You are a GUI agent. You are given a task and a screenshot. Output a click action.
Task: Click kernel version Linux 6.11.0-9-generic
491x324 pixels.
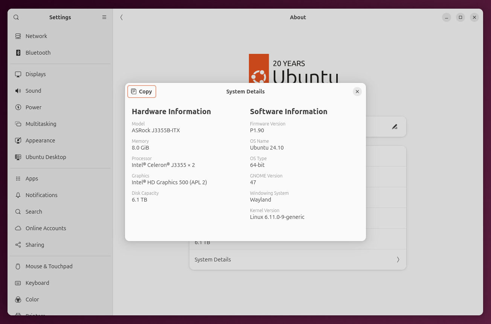(x=277, y=217)
